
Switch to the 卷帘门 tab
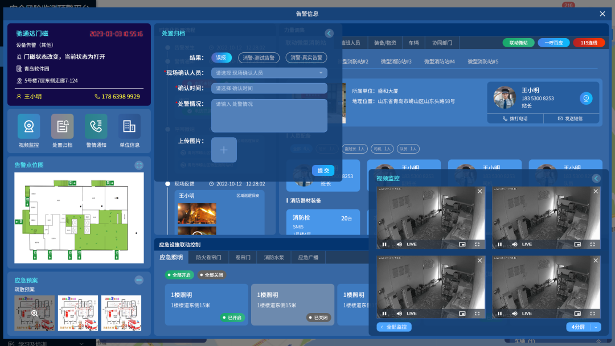pos(243,257)
